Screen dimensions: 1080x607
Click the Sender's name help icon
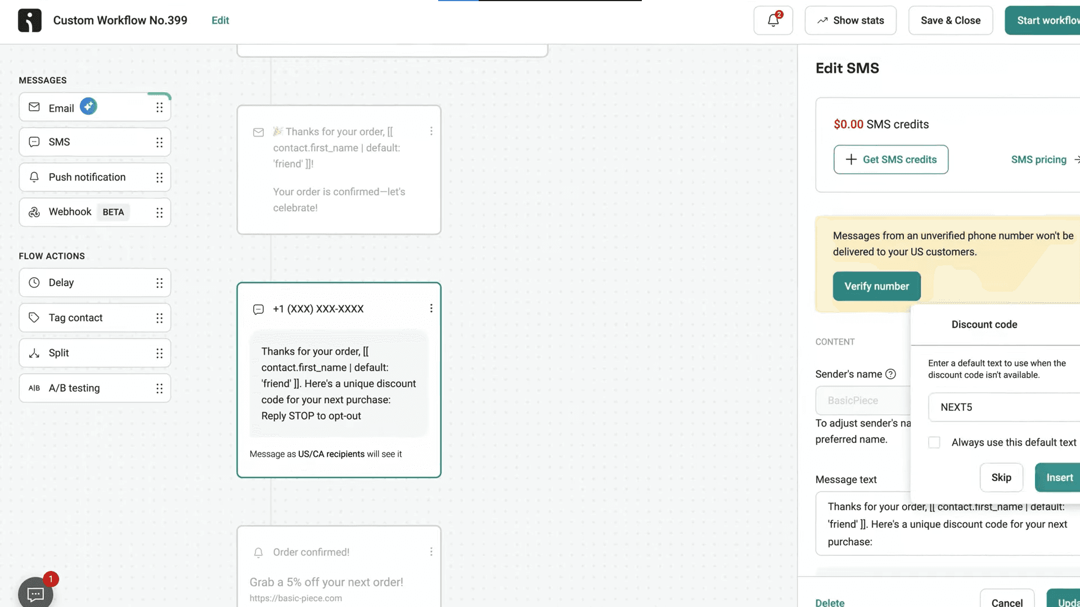click(891, 374)
